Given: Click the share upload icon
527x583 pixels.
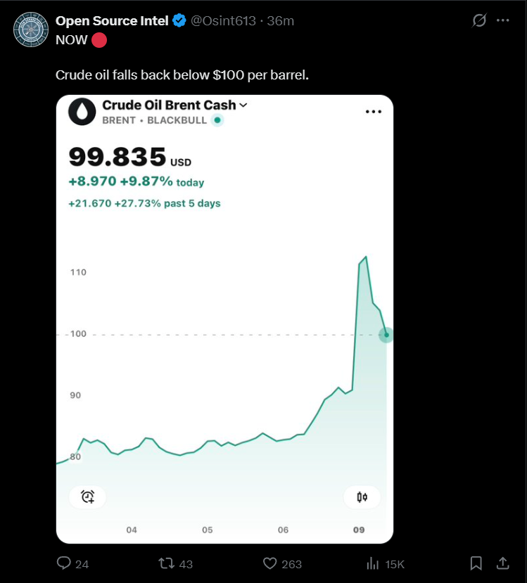Looking at the screenshot, I should [x=503, y=563].
